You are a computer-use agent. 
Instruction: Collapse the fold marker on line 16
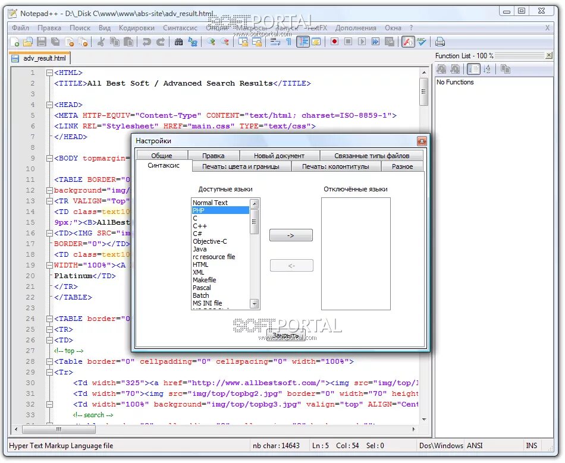[49, 234]
